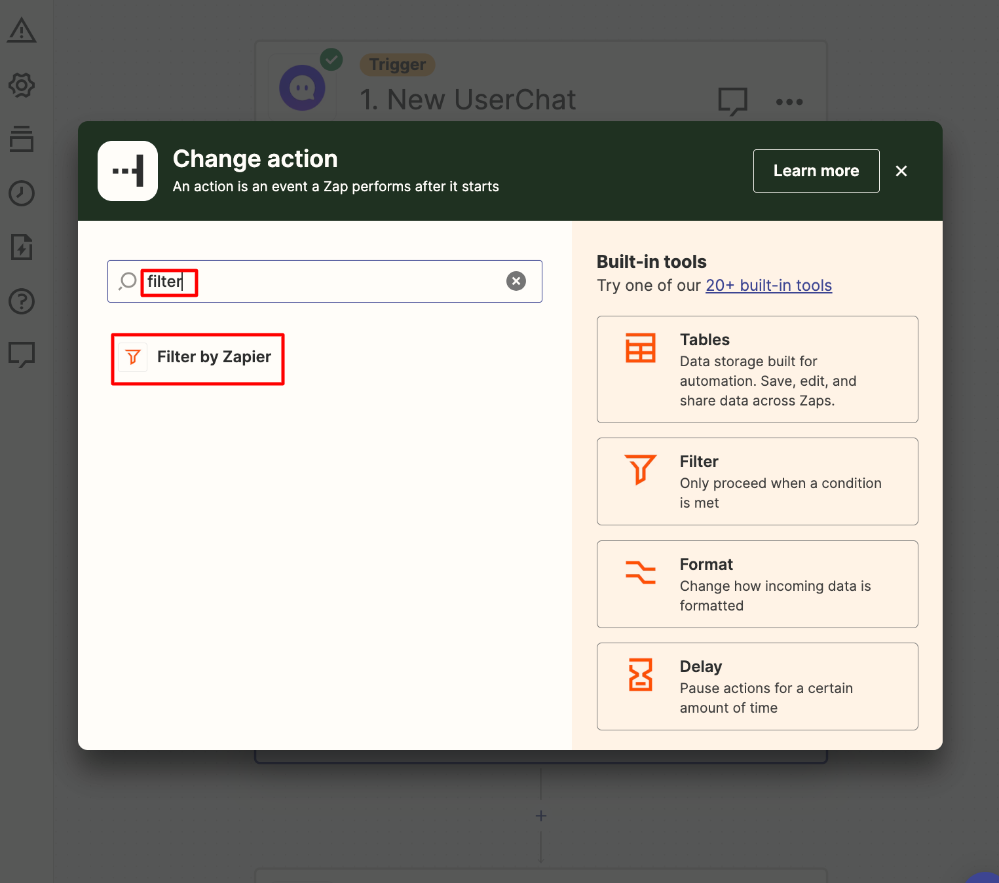
Task: Click the UserChat app icon on trigger step
Action: [x=302, y=87]
